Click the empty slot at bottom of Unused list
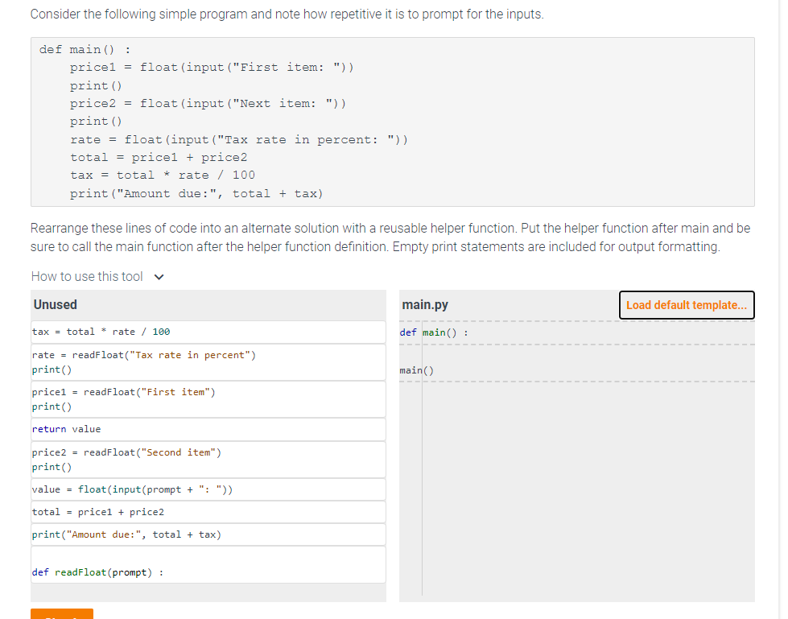 208,593
